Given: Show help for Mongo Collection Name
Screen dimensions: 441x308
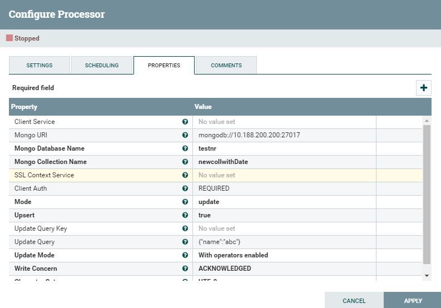Looking at the screenshot, I should (185, 162).
